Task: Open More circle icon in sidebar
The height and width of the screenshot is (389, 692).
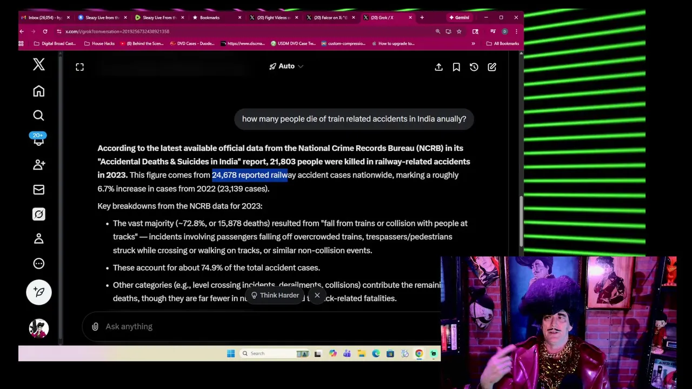Action: [x=38, y=264]
